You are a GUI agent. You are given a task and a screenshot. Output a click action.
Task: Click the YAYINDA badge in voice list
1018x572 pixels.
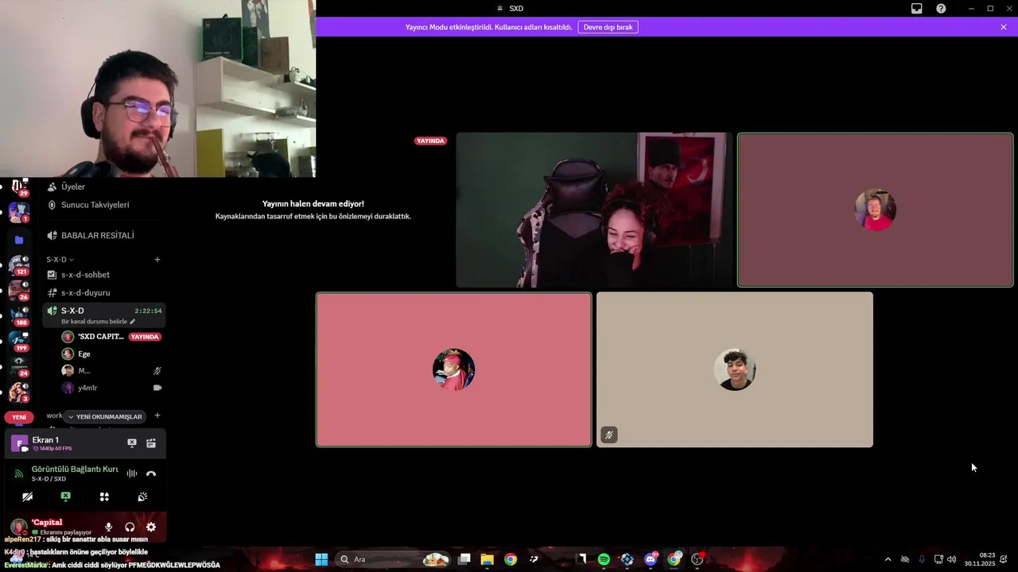point(145,337)
